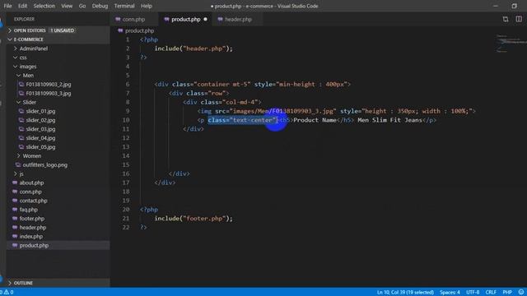The image size is (527, 296).
Task: Change indentation via Spaces: 4
Action: 450,293
